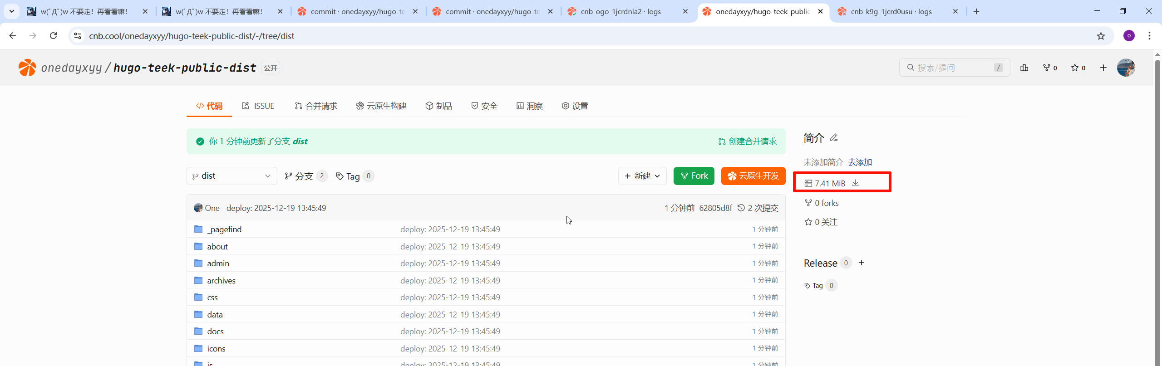Image resolution: width=1162 pixels, height=366 pixels.
Task: Focus the 搜索/提问 search field
Action: tap(953, 68)
